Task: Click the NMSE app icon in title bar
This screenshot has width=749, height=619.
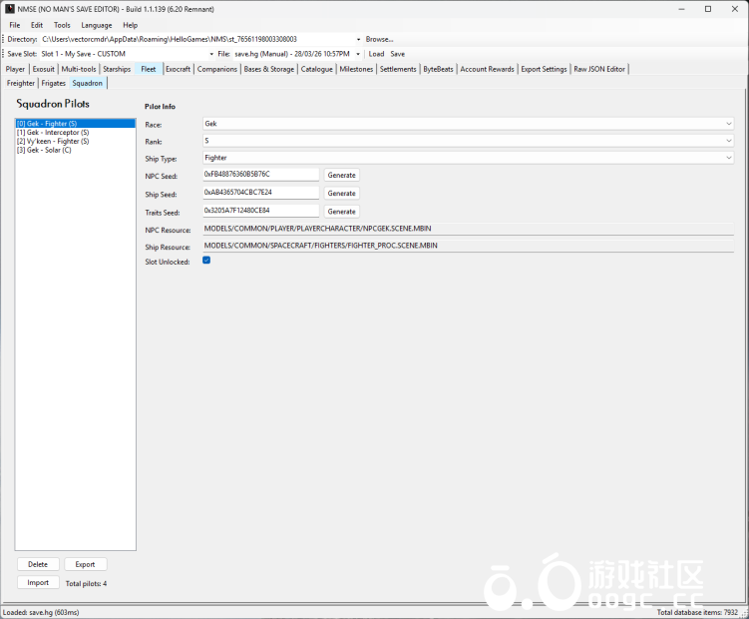Action: coord(9,8)
